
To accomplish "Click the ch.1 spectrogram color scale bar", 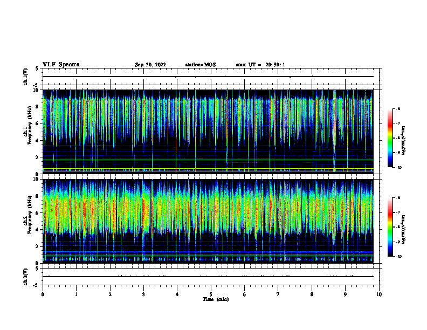I will coord(390,138).
